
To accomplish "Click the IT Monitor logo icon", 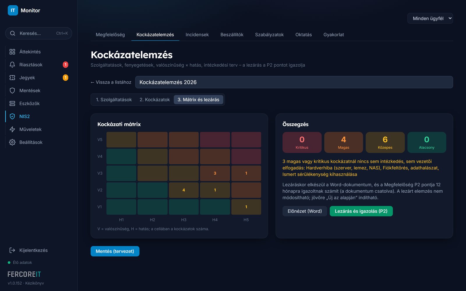I will click(x=13, y=10).
